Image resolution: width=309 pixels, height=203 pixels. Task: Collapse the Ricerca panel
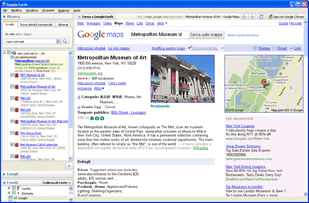point(4,16)
